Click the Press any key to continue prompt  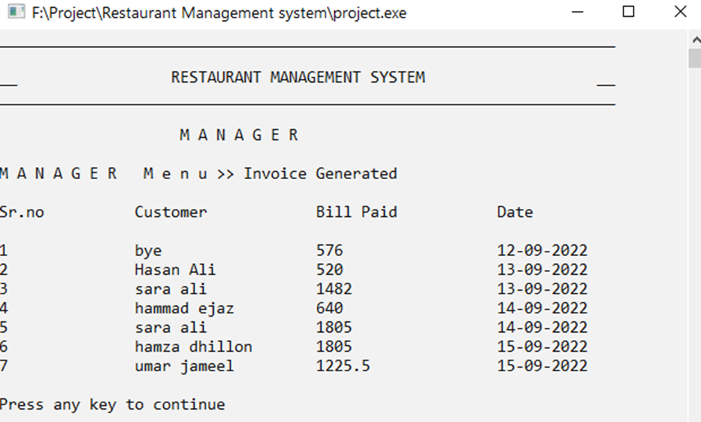[112, 404]
